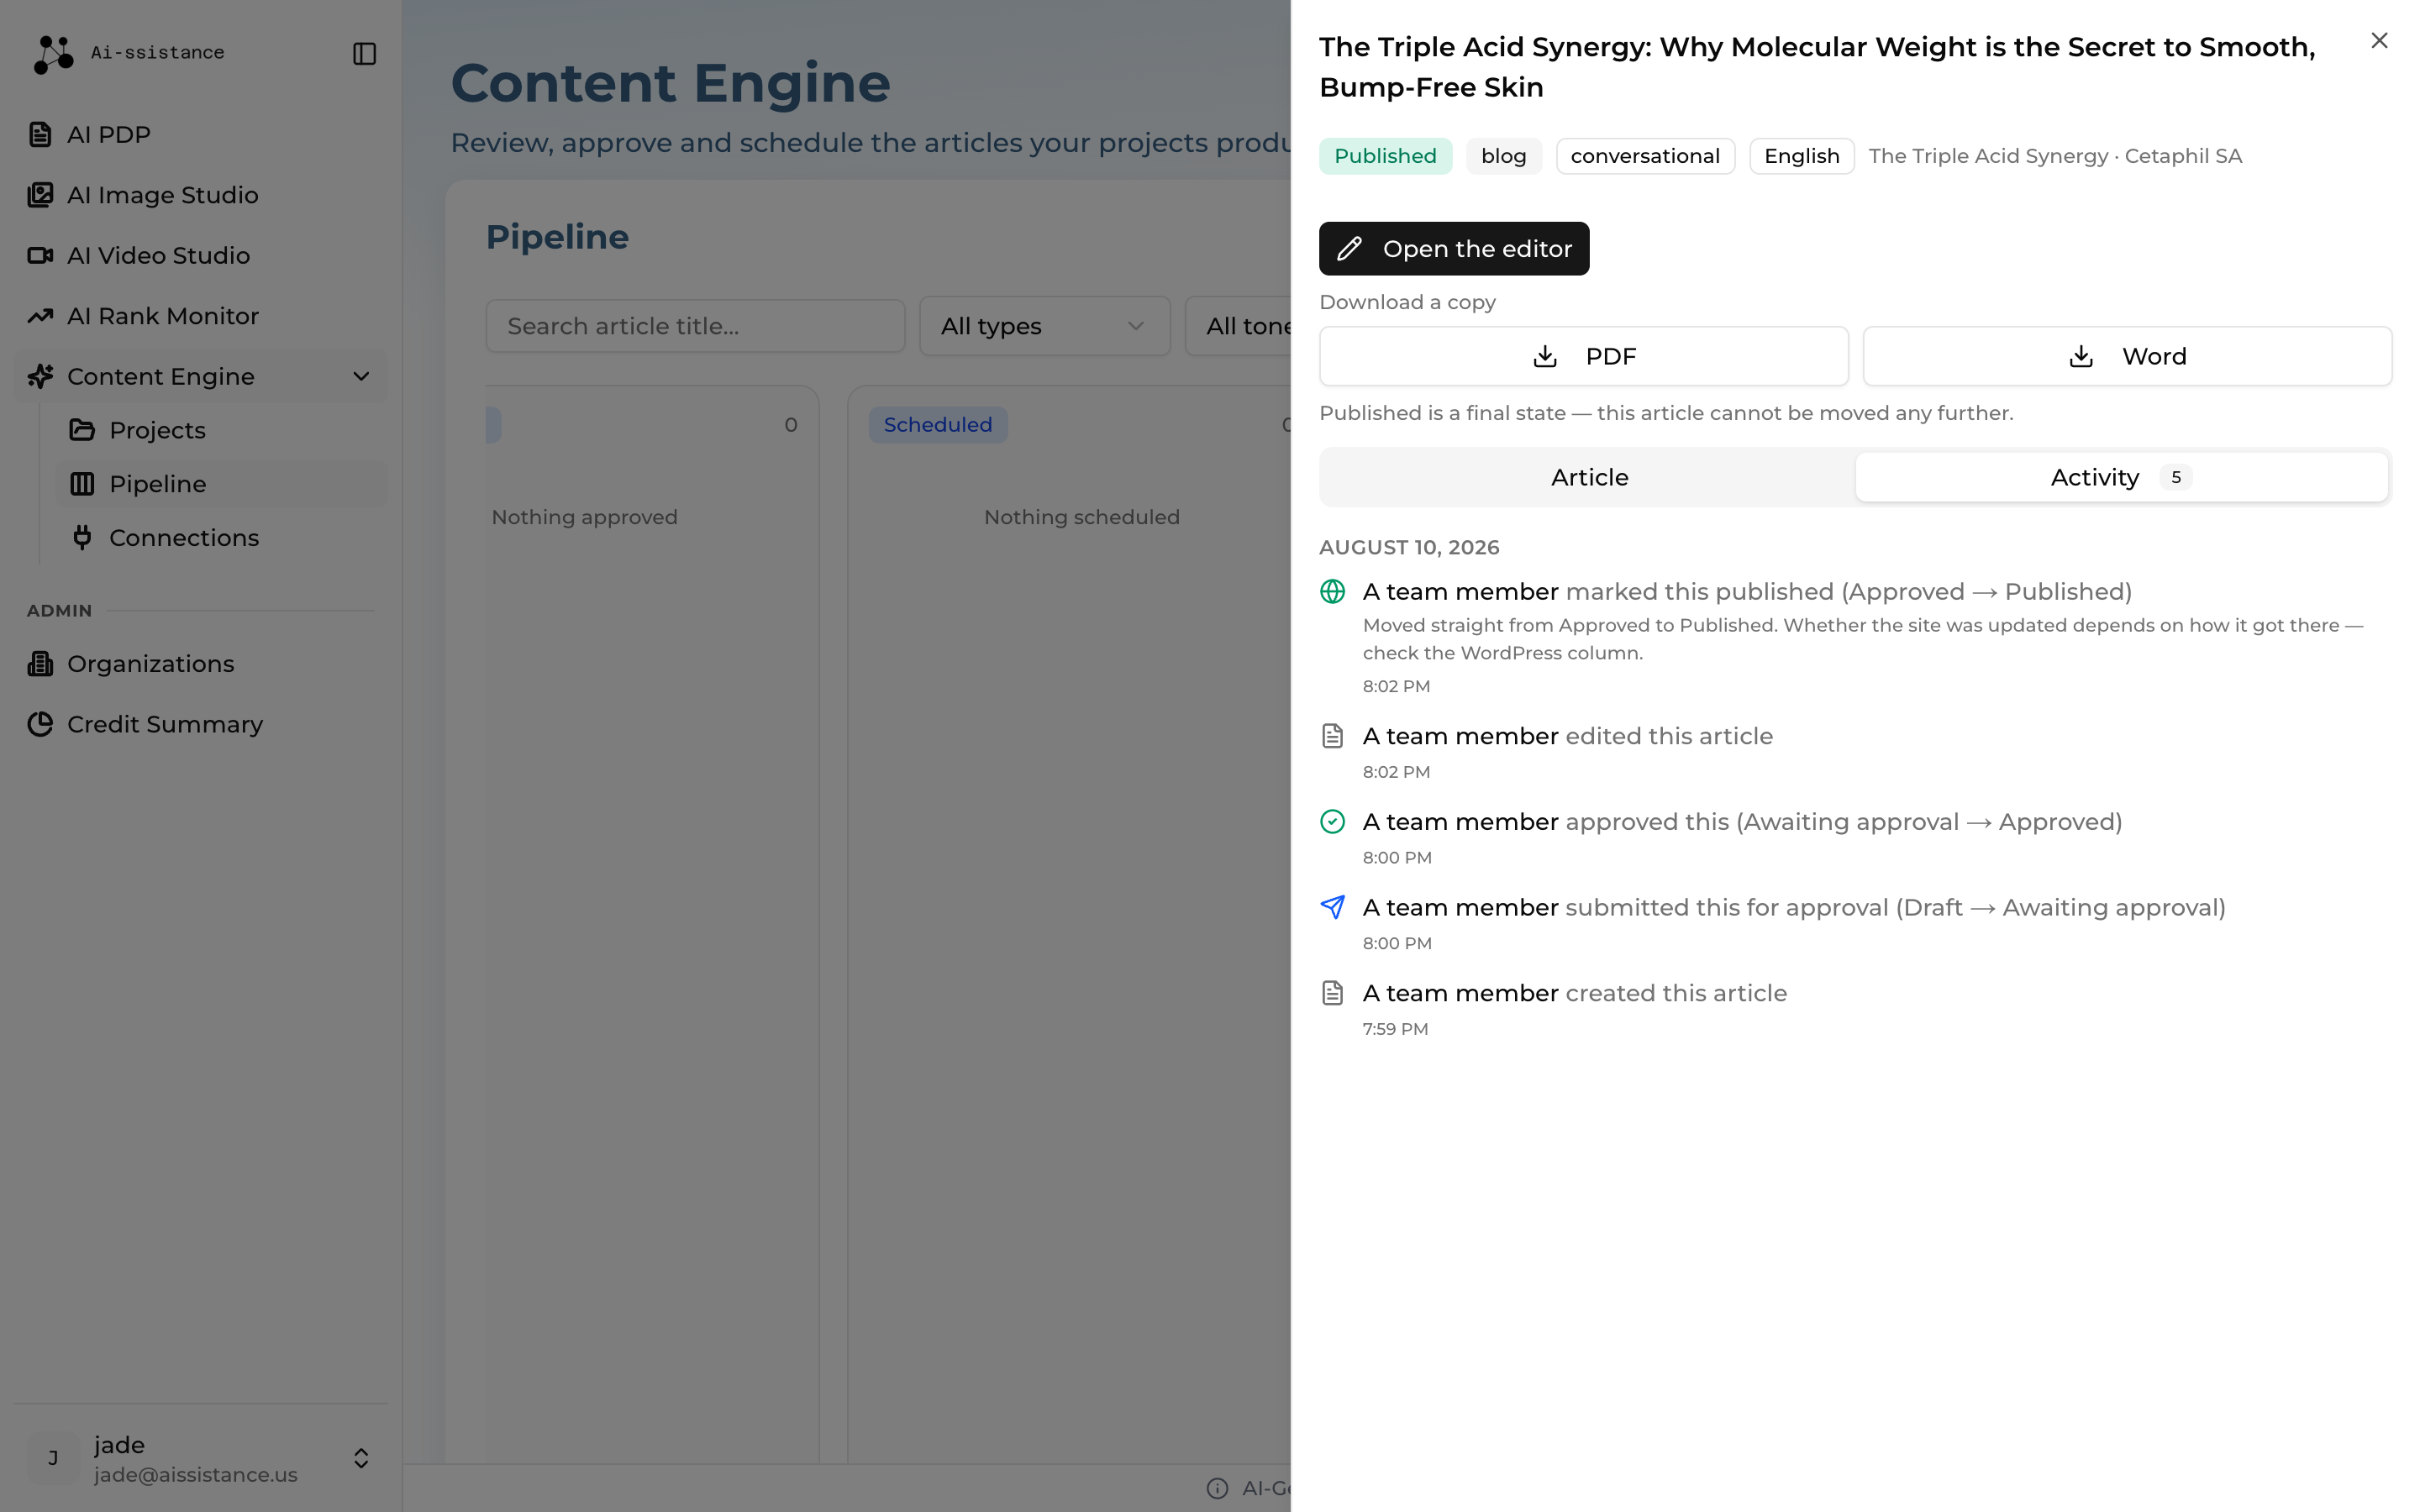Open Projects under Content Engine
Viewport: 2420px width, 1512px height.
[222, 430]
